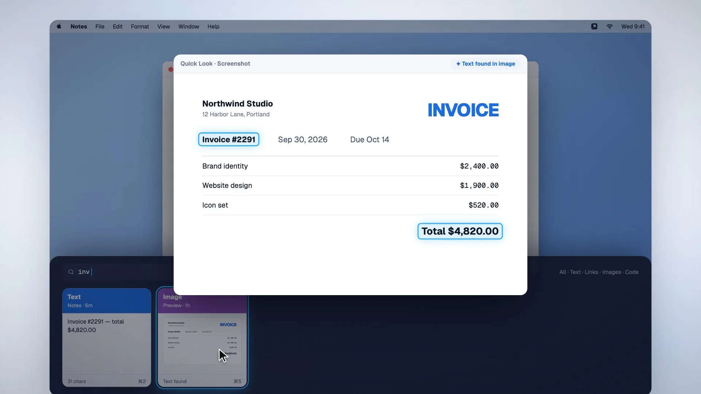This screenshot has height=394, width=701.
Task: Select the Text clipboard card from Notes
Action: click(x=107, y=337)
